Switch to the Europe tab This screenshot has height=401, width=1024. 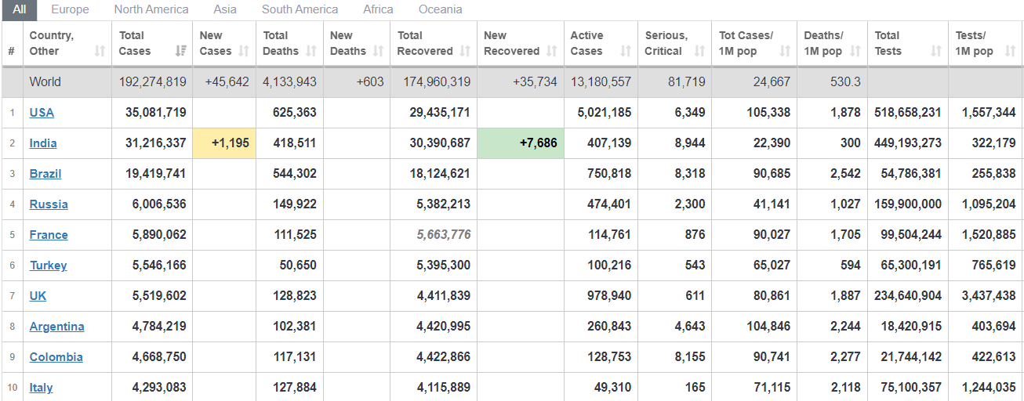click(70, 9)
